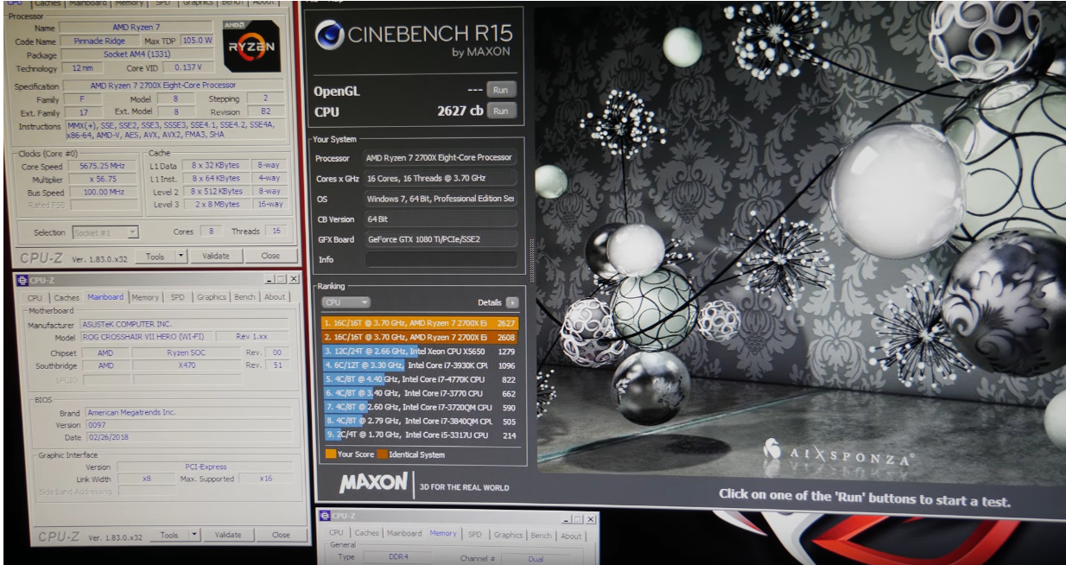1066x565 pixels.
Task: Select the Intel Core i7-3930K ranking row
Action: click(x=421, y=365)
